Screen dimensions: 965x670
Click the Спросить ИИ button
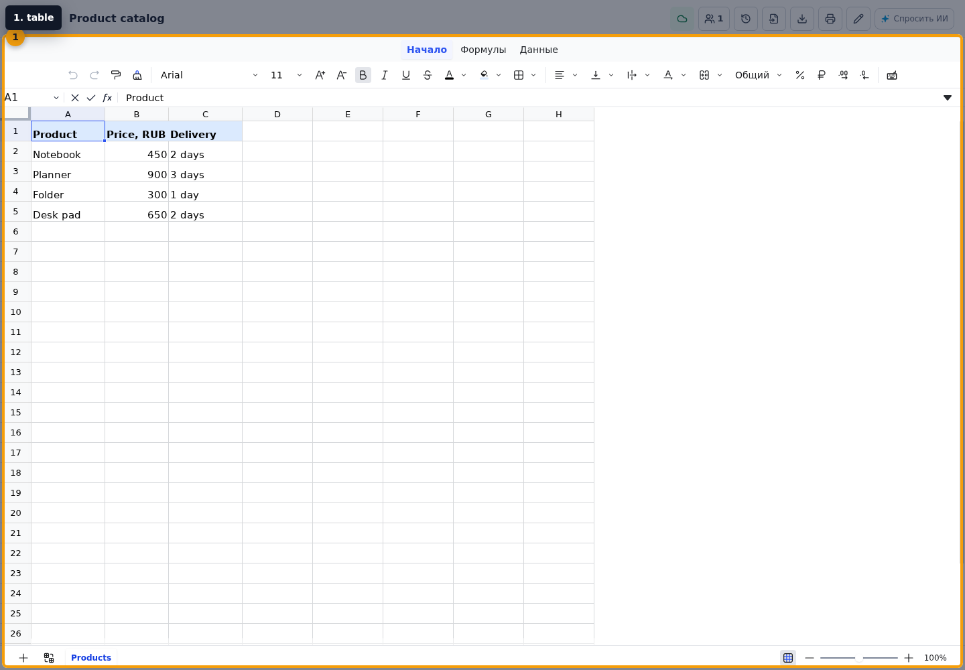(914, 19)
